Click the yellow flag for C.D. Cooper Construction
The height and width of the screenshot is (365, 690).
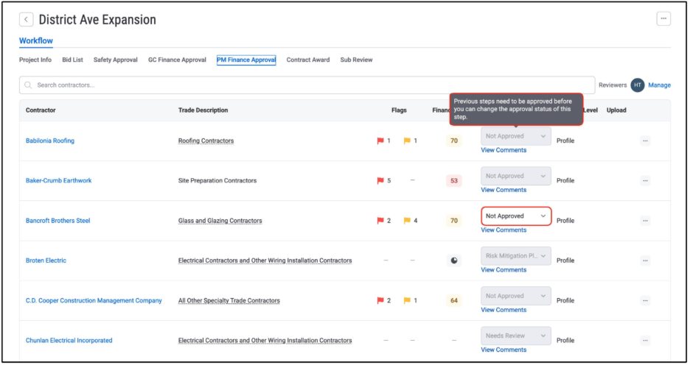click(407, 300)
